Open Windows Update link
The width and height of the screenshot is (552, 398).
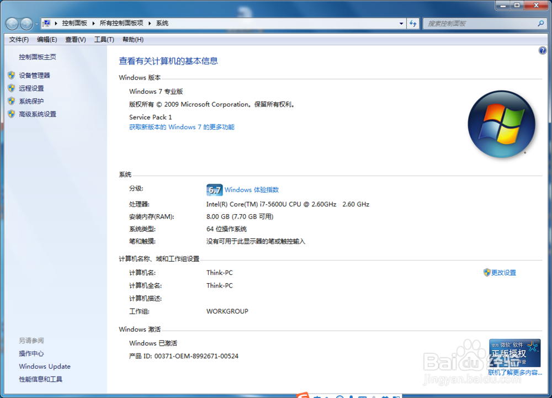coord(45,367)
